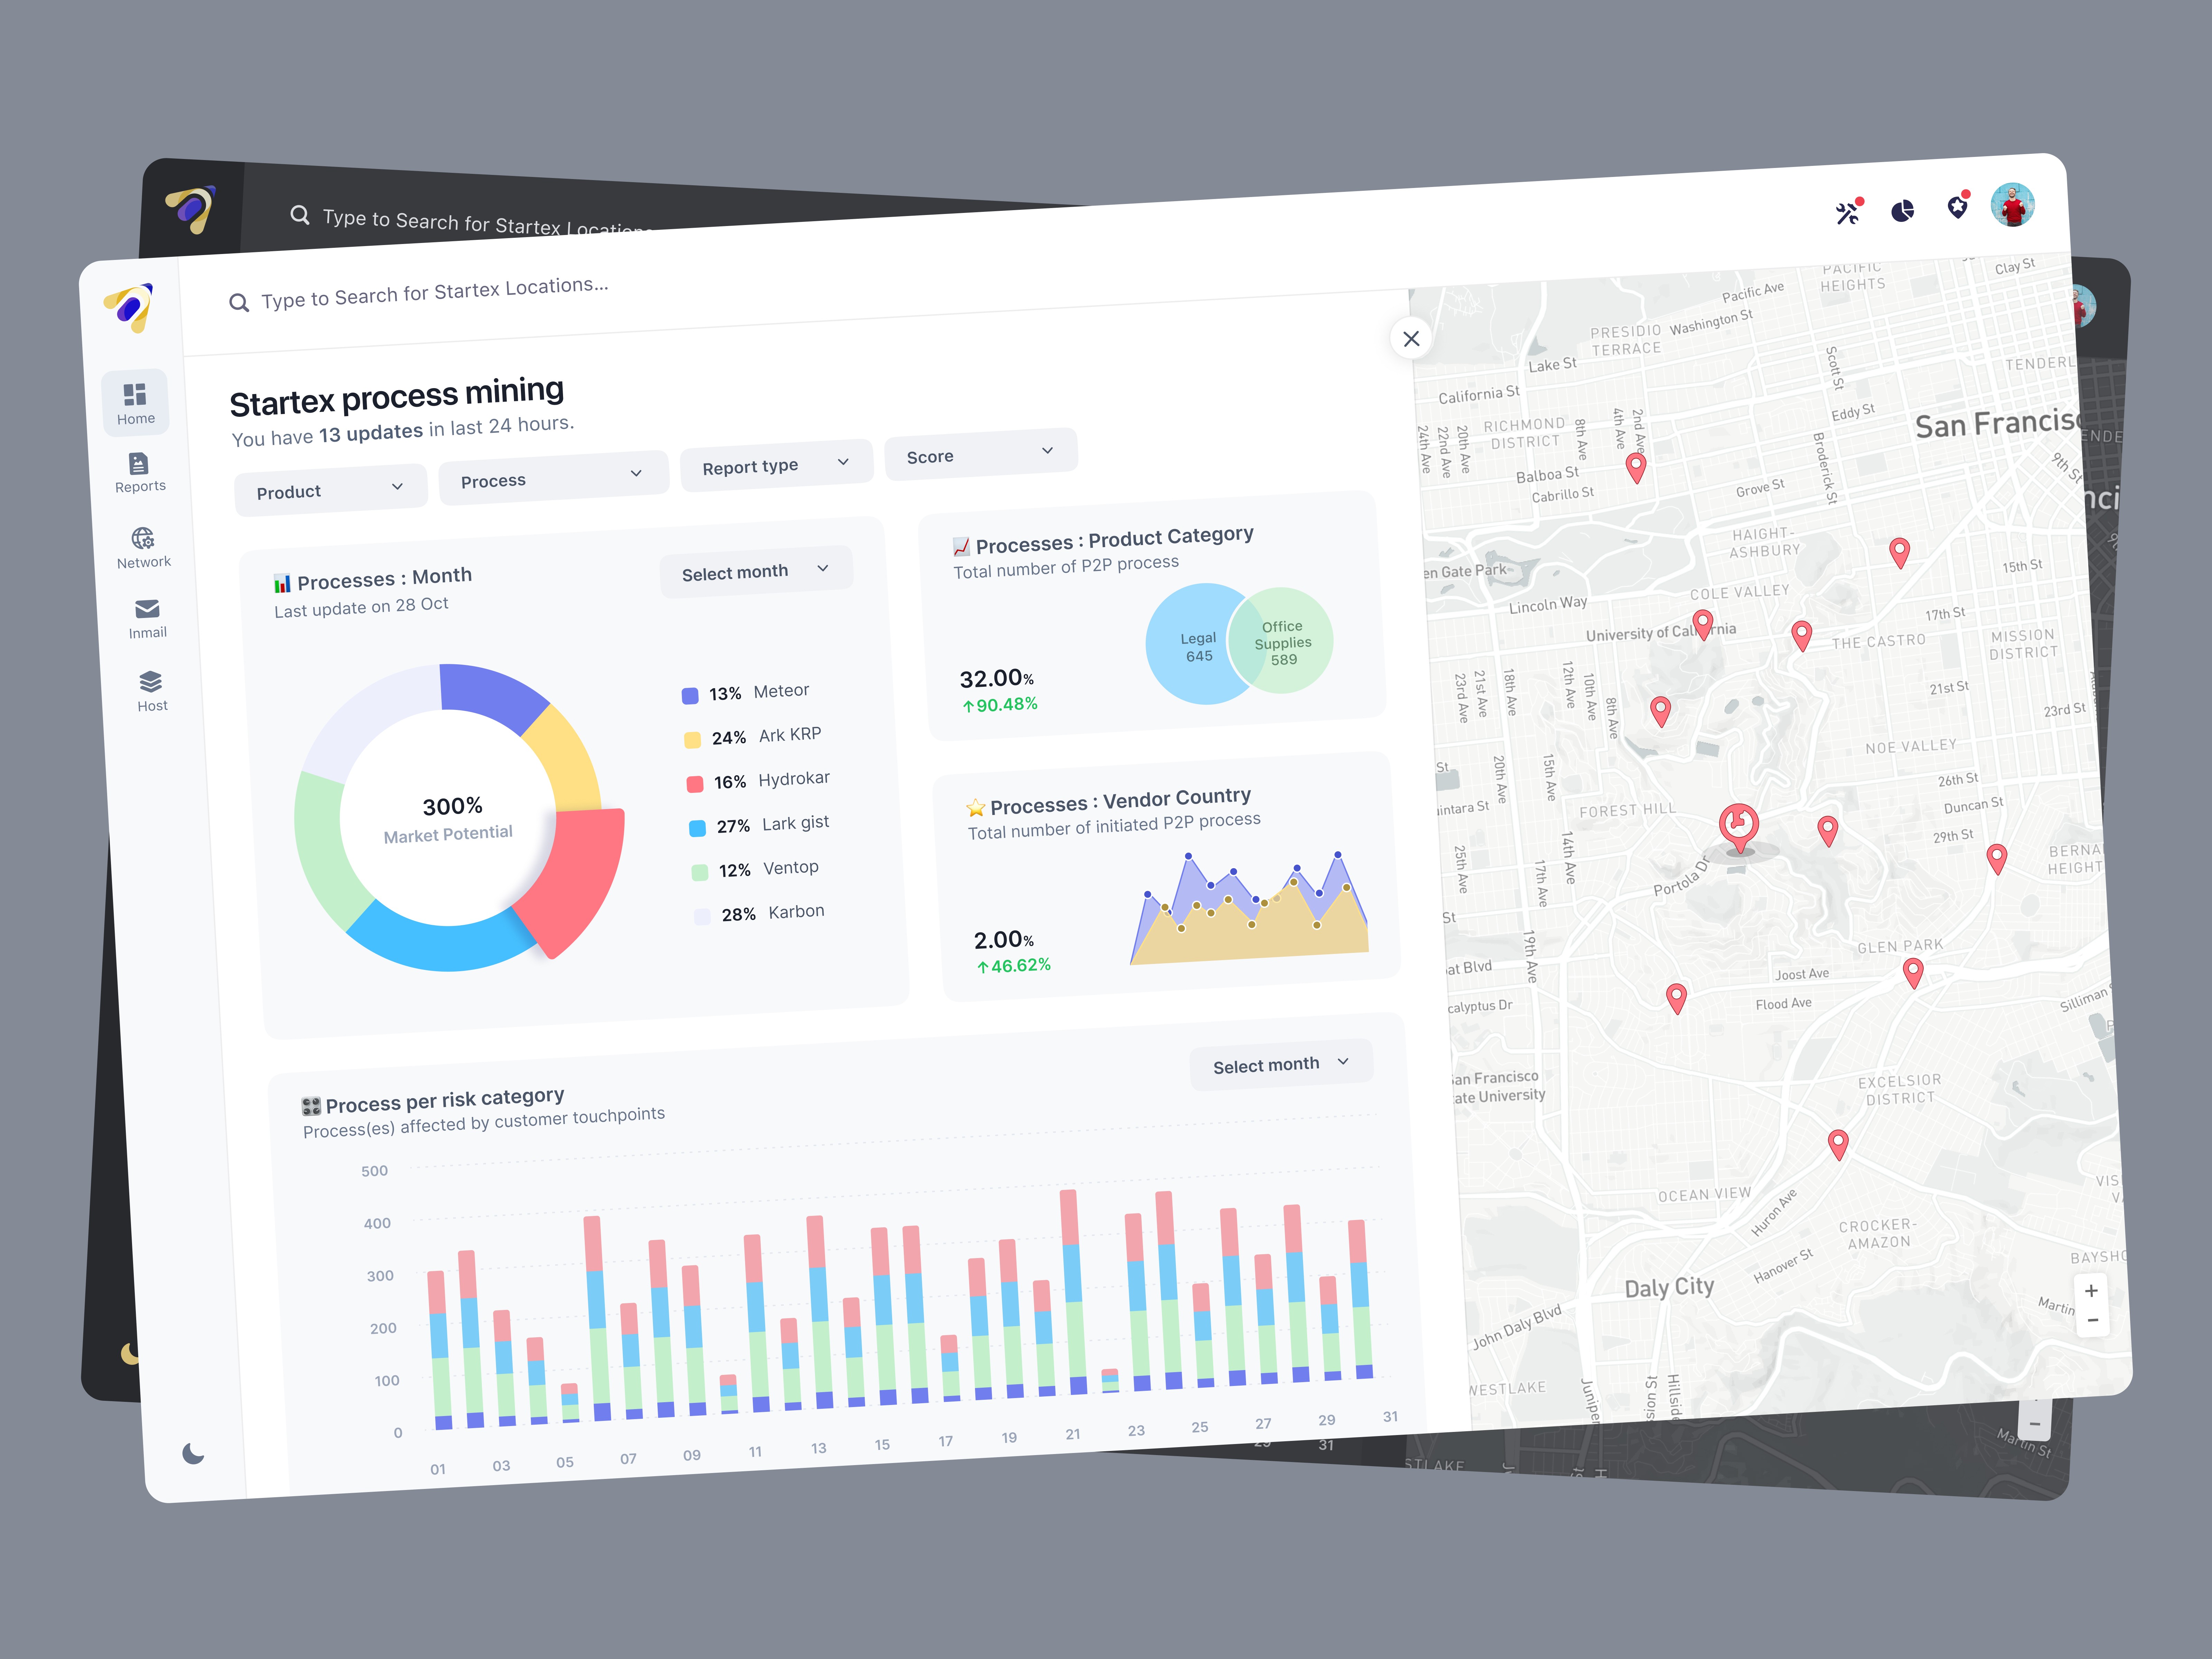
Task: Click the 90.48% growth value
Action: tap(1000, 705)
